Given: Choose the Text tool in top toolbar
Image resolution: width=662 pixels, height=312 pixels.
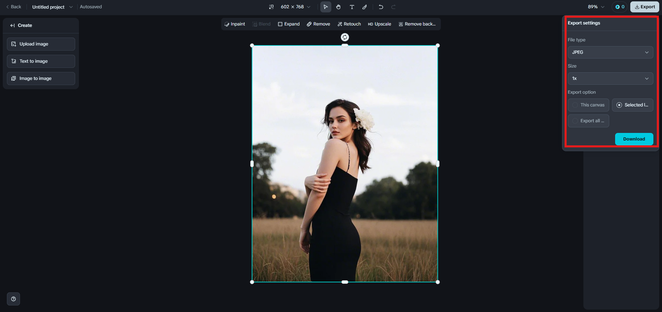Looking at the screenshot, I should pyautogui.click(x=352, y=7).
